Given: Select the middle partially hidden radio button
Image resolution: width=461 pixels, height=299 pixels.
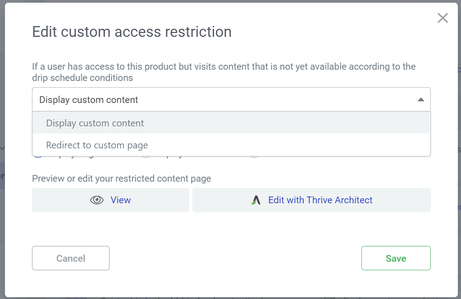Looking at the screenshot, I should (146, 157).
